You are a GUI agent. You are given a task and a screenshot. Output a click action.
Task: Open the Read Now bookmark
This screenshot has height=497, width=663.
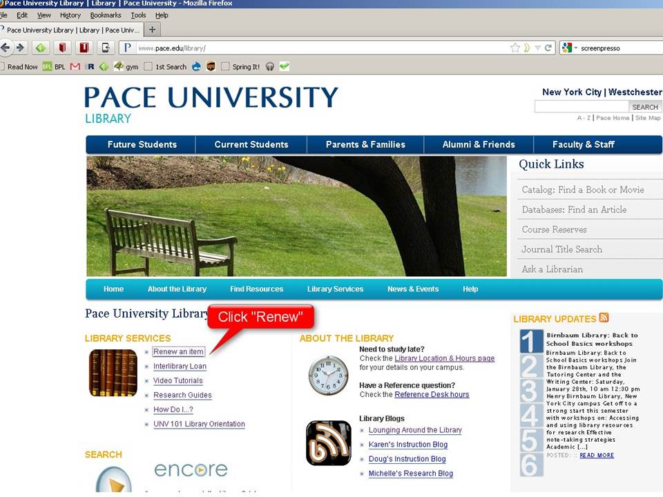tap(19, 67)
